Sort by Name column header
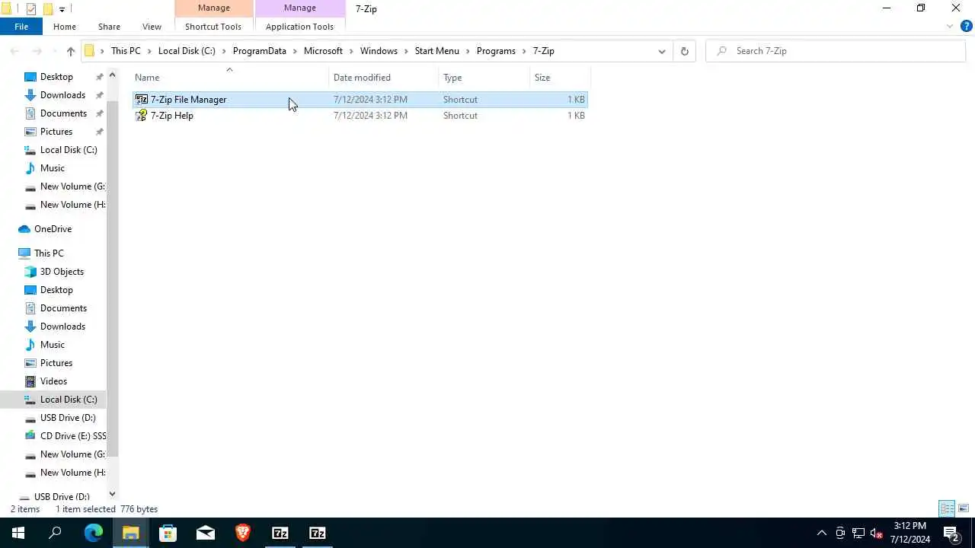Image resolution: width=975 pixels, height=548 pixels. pyautogui.click(x=230, y=78)
